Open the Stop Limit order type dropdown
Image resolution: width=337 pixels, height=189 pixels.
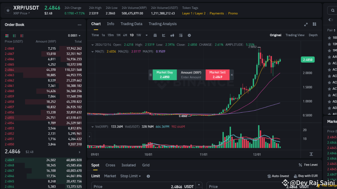131,176
